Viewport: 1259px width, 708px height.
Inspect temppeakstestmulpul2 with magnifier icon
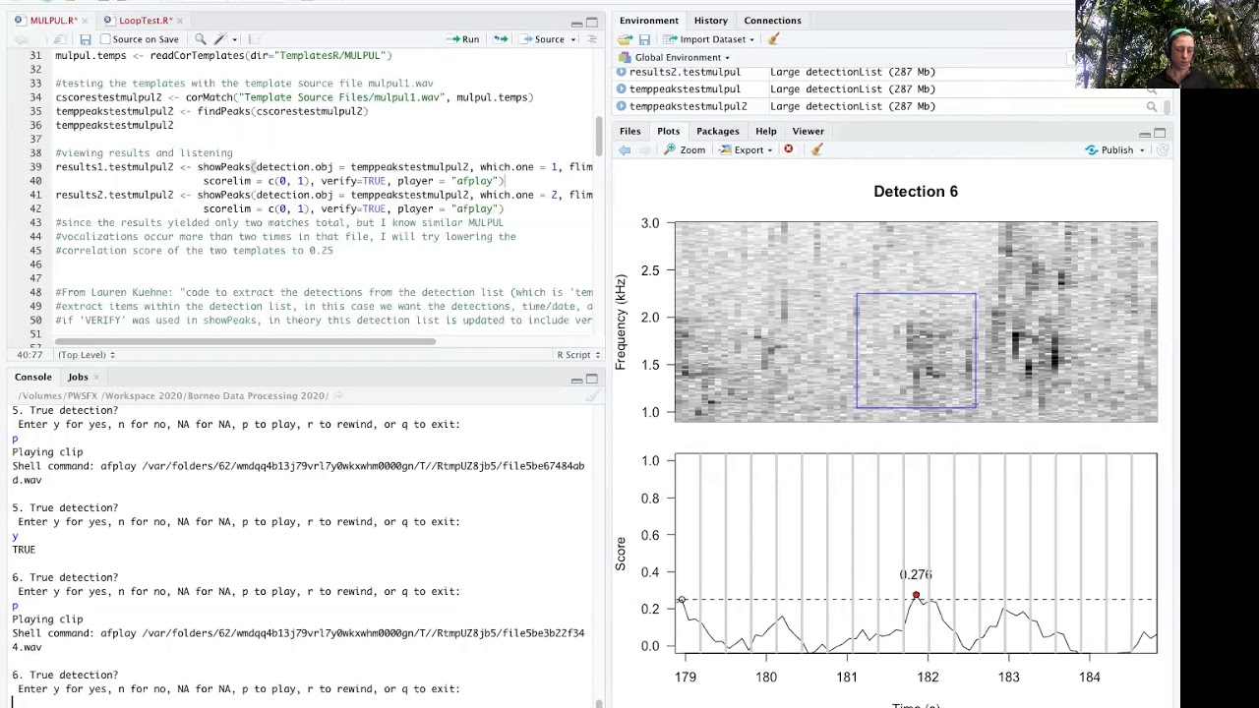pos(1152,106)
